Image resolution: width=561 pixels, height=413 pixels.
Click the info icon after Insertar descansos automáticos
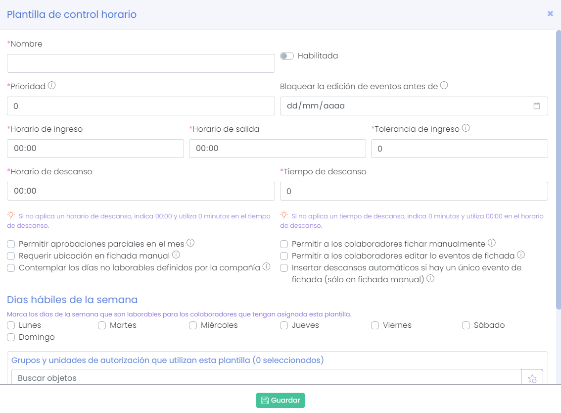tap(430, 278)
